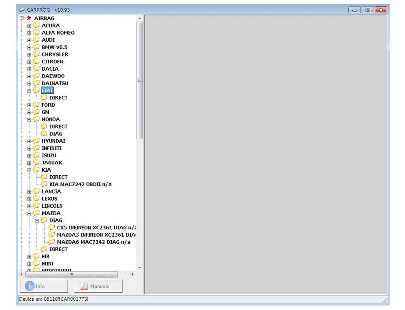Click the tree scroll up arrow

coord(140,18)
